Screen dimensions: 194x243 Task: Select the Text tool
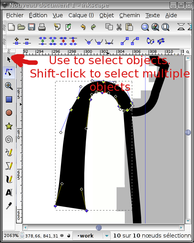coord(9,193)
